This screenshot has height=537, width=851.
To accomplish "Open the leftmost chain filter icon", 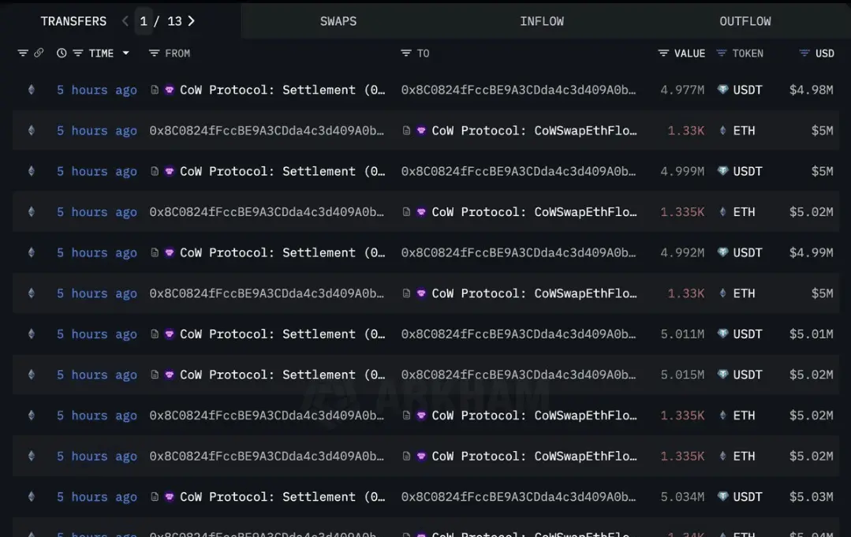I will [x=23, y=53].
